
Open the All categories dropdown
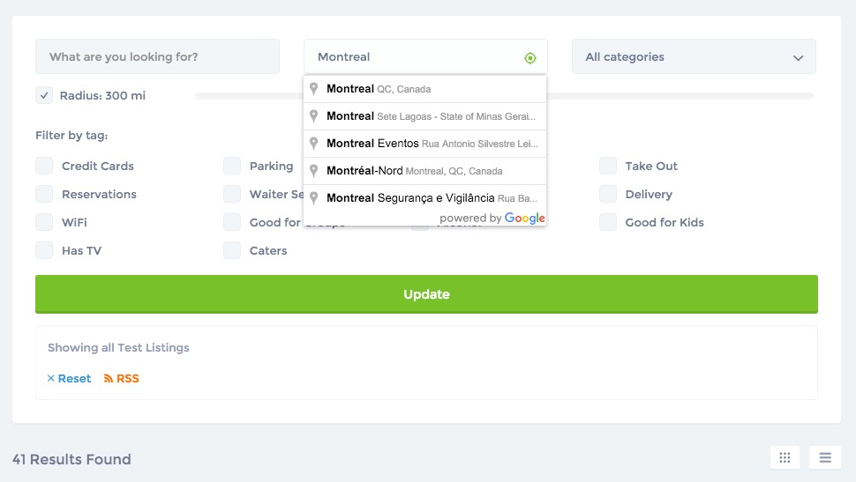tap(694, 57)
